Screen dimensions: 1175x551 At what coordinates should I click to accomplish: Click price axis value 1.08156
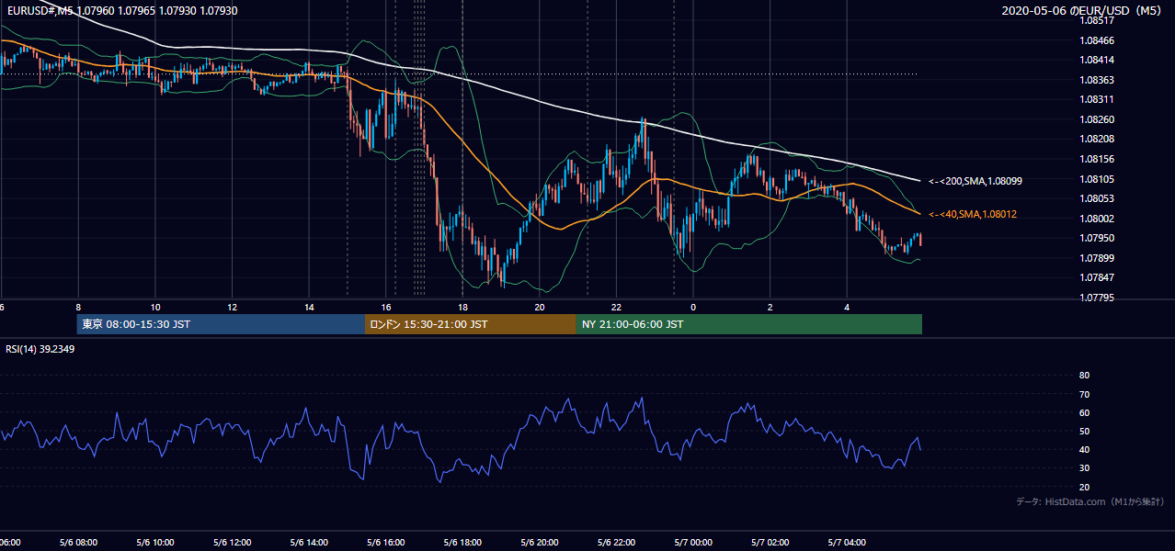1097,159
